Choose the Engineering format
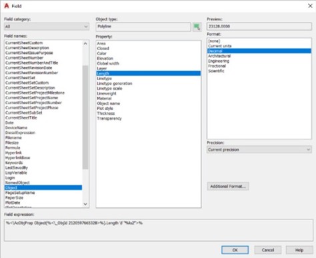Screen dimensions: 316x258 pos(259,61)
